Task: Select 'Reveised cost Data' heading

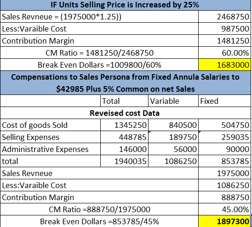Action: [x=125, y=113]
